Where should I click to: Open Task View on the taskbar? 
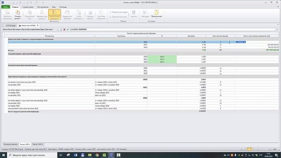click(61, 155)
